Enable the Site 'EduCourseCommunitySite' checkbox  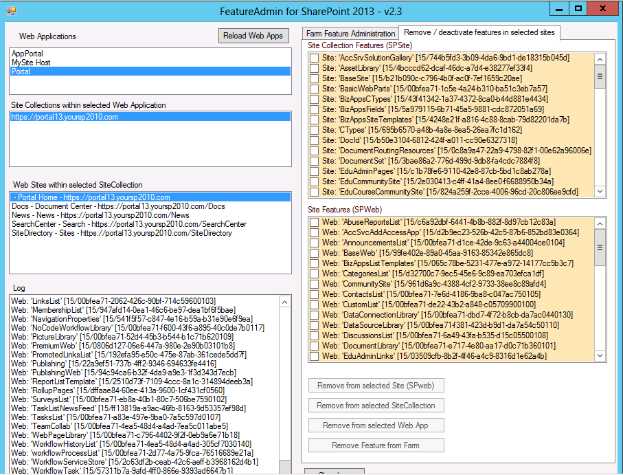[315, 192]
